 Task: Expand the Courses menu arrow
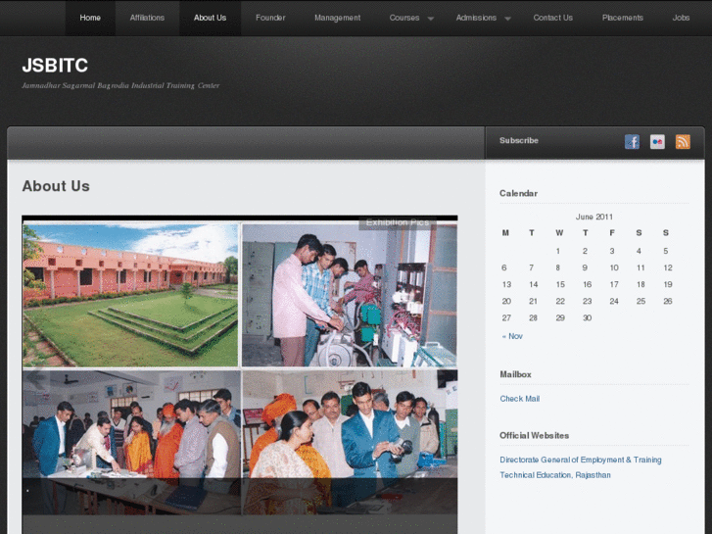coord(431,19)
